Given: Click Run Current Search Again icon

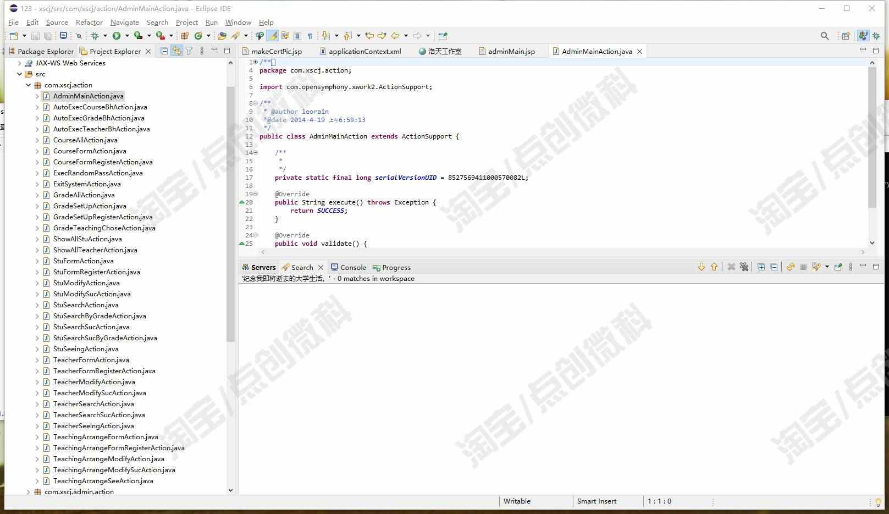Looking at the screenshot, I should 791,267.
